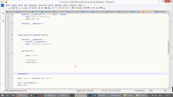The width and height of the screenshot is (173, 97).
Task: Open Total Commander from the taskbar
Action: [63, 95]
